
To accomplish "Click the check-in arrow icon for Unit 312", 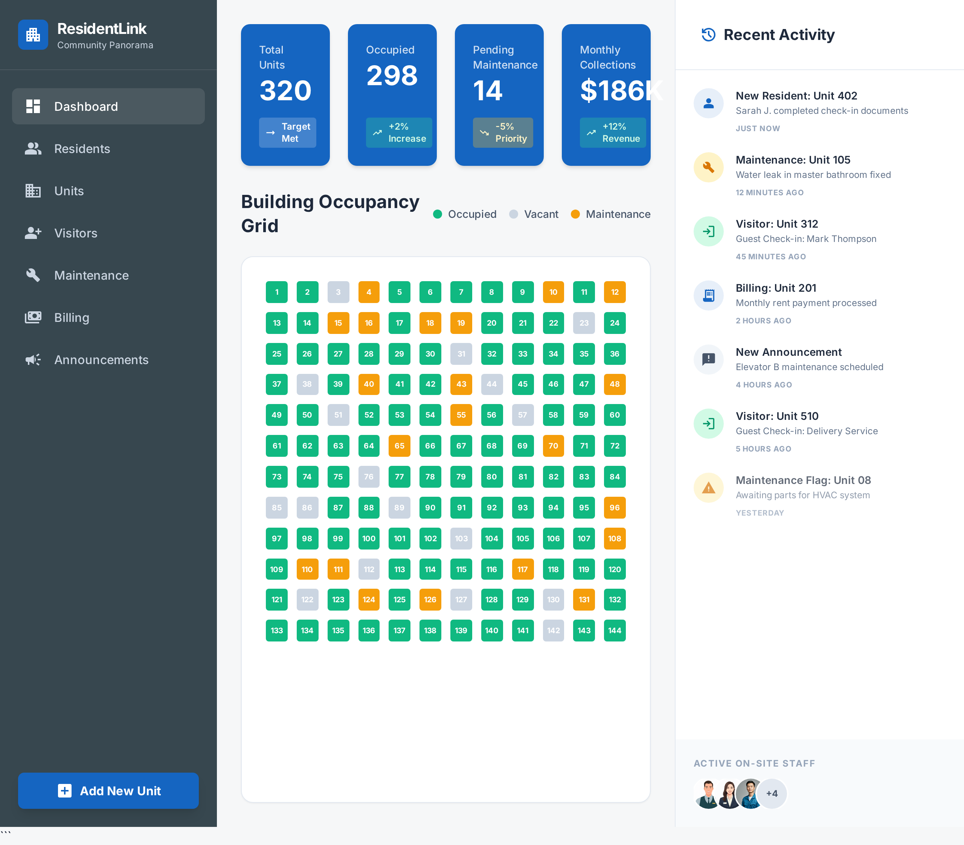I will click(x=708, y=231).
